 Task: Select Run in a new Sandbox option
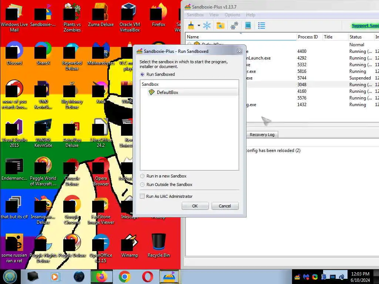coord(142,176)
